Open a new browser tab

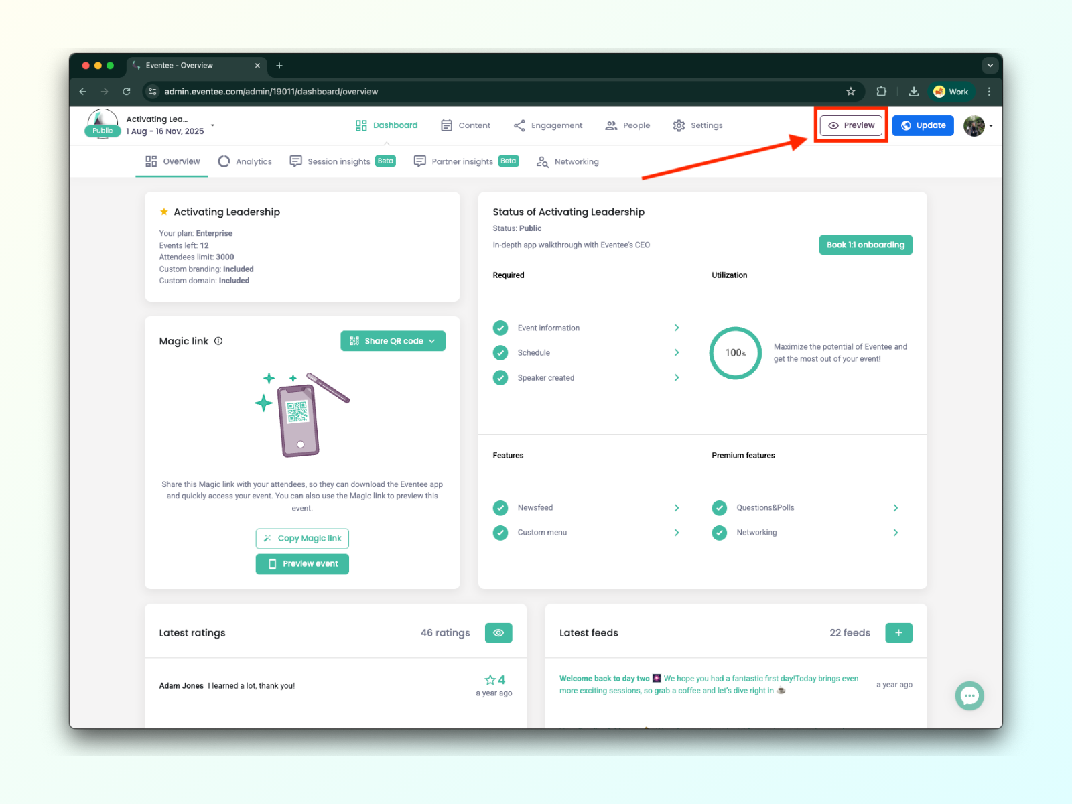tap(279, 66)
